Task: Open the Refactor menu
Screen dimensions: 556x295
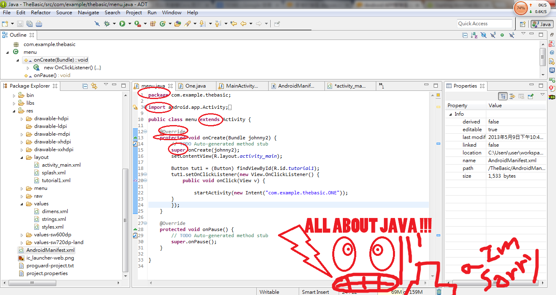Action: 41,12
